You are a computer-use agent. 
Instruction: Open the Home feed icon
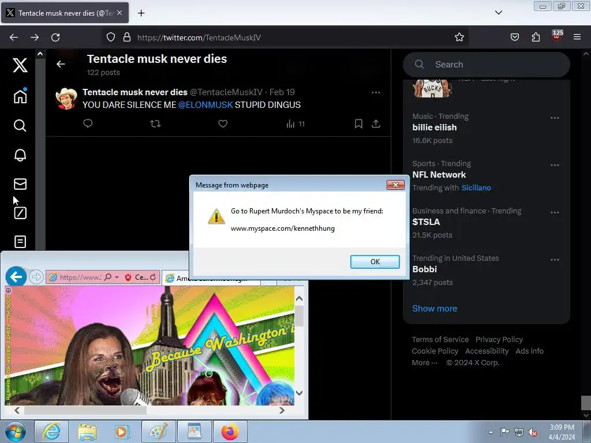20,96
